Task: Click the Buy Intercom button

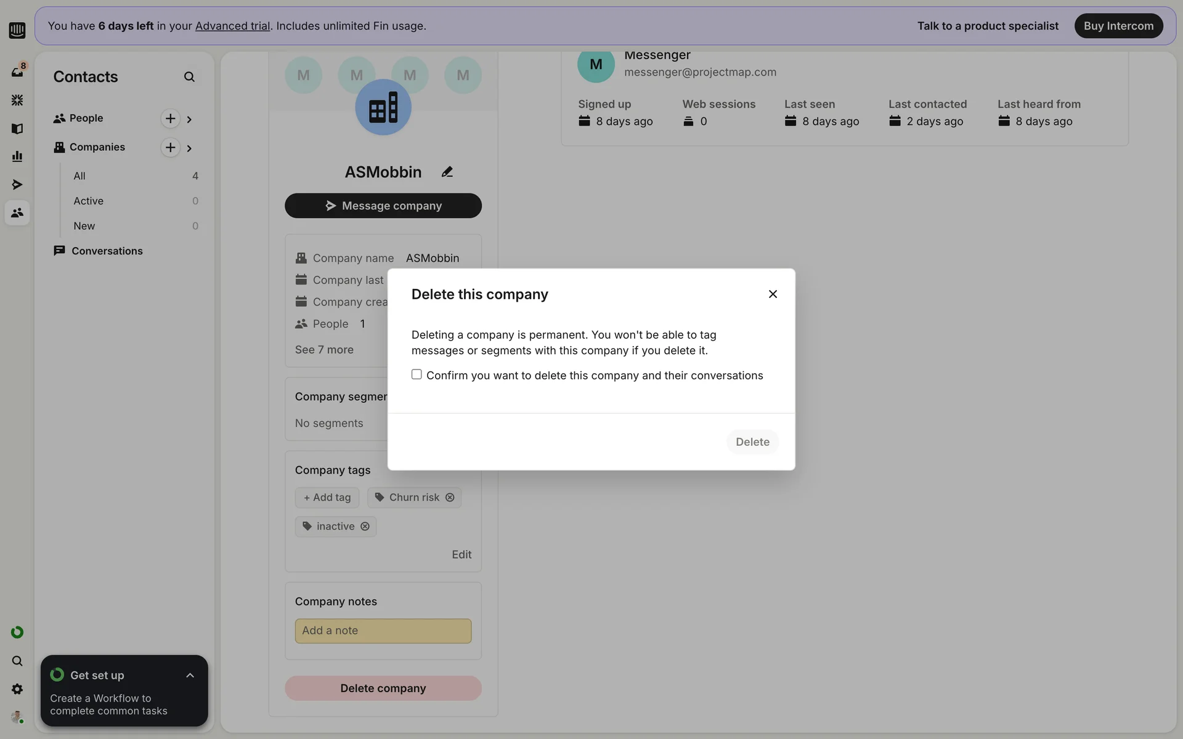Action: (1118, 26)
